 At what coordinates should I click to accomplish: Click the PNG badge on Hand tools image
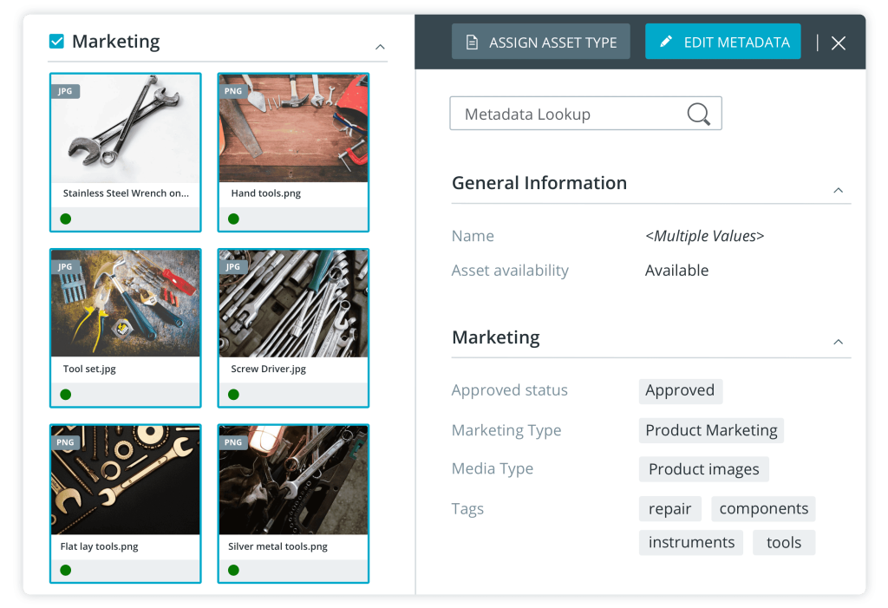pos(232,91)
